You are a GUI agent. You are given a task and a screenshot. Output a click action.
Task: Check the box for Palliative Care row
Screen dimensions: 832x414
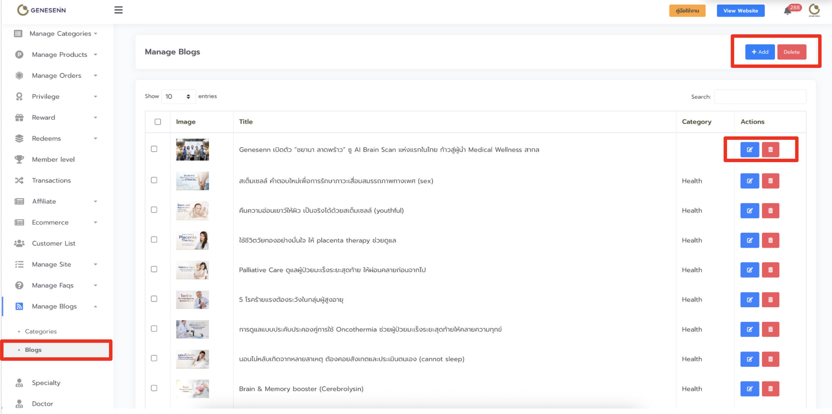tap(154, 269)
